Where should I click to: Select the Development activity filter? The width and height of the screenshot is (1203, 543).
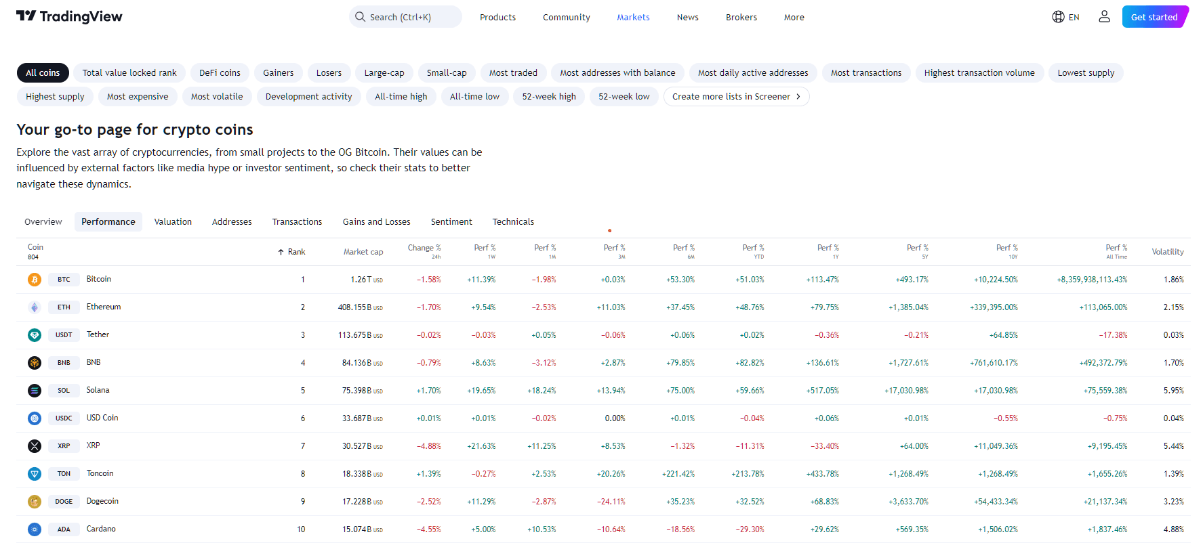click(x=308, y=97)
